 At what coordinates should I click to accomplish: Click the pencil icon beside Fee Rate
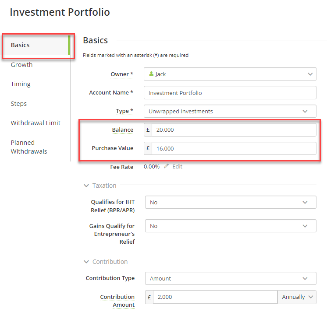tap(166, 166)
